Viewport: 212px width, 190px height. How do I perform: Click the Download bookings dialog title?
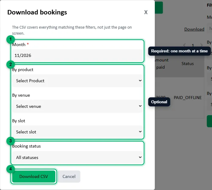[37, 12]
